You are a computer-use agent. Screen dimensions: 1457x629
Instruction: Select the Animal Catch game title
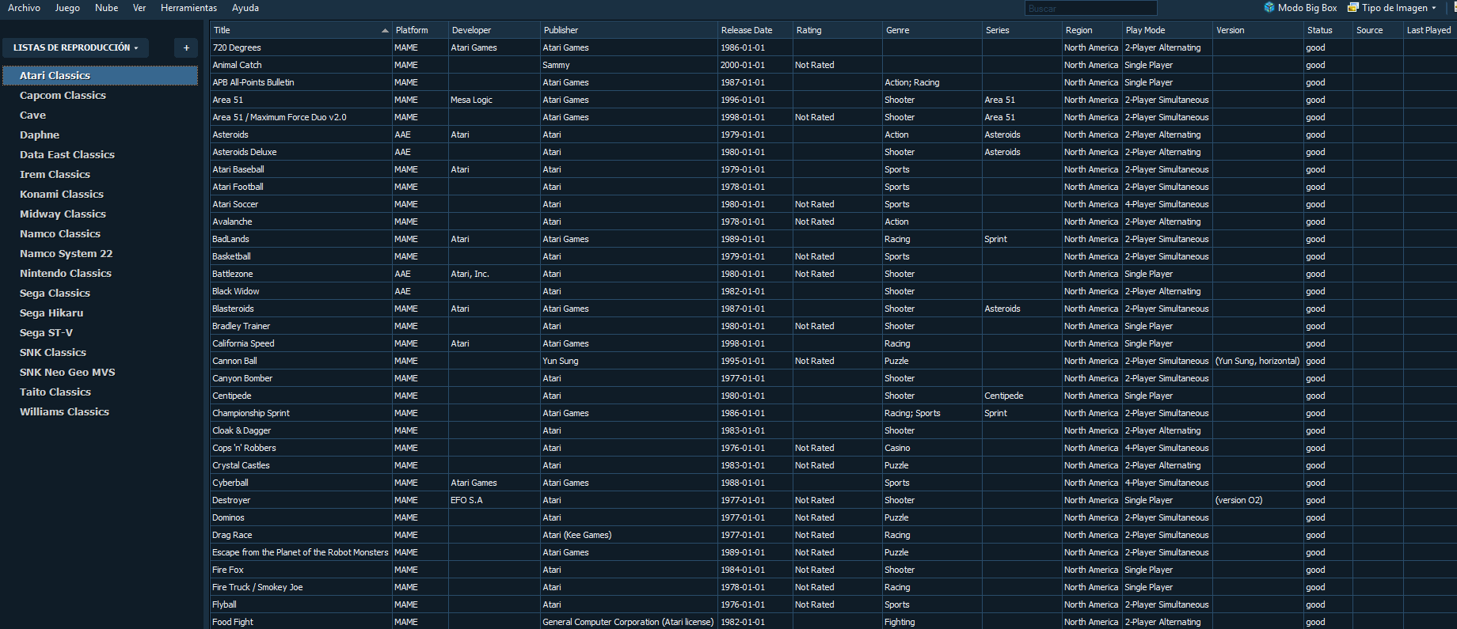tap(237, 65)
